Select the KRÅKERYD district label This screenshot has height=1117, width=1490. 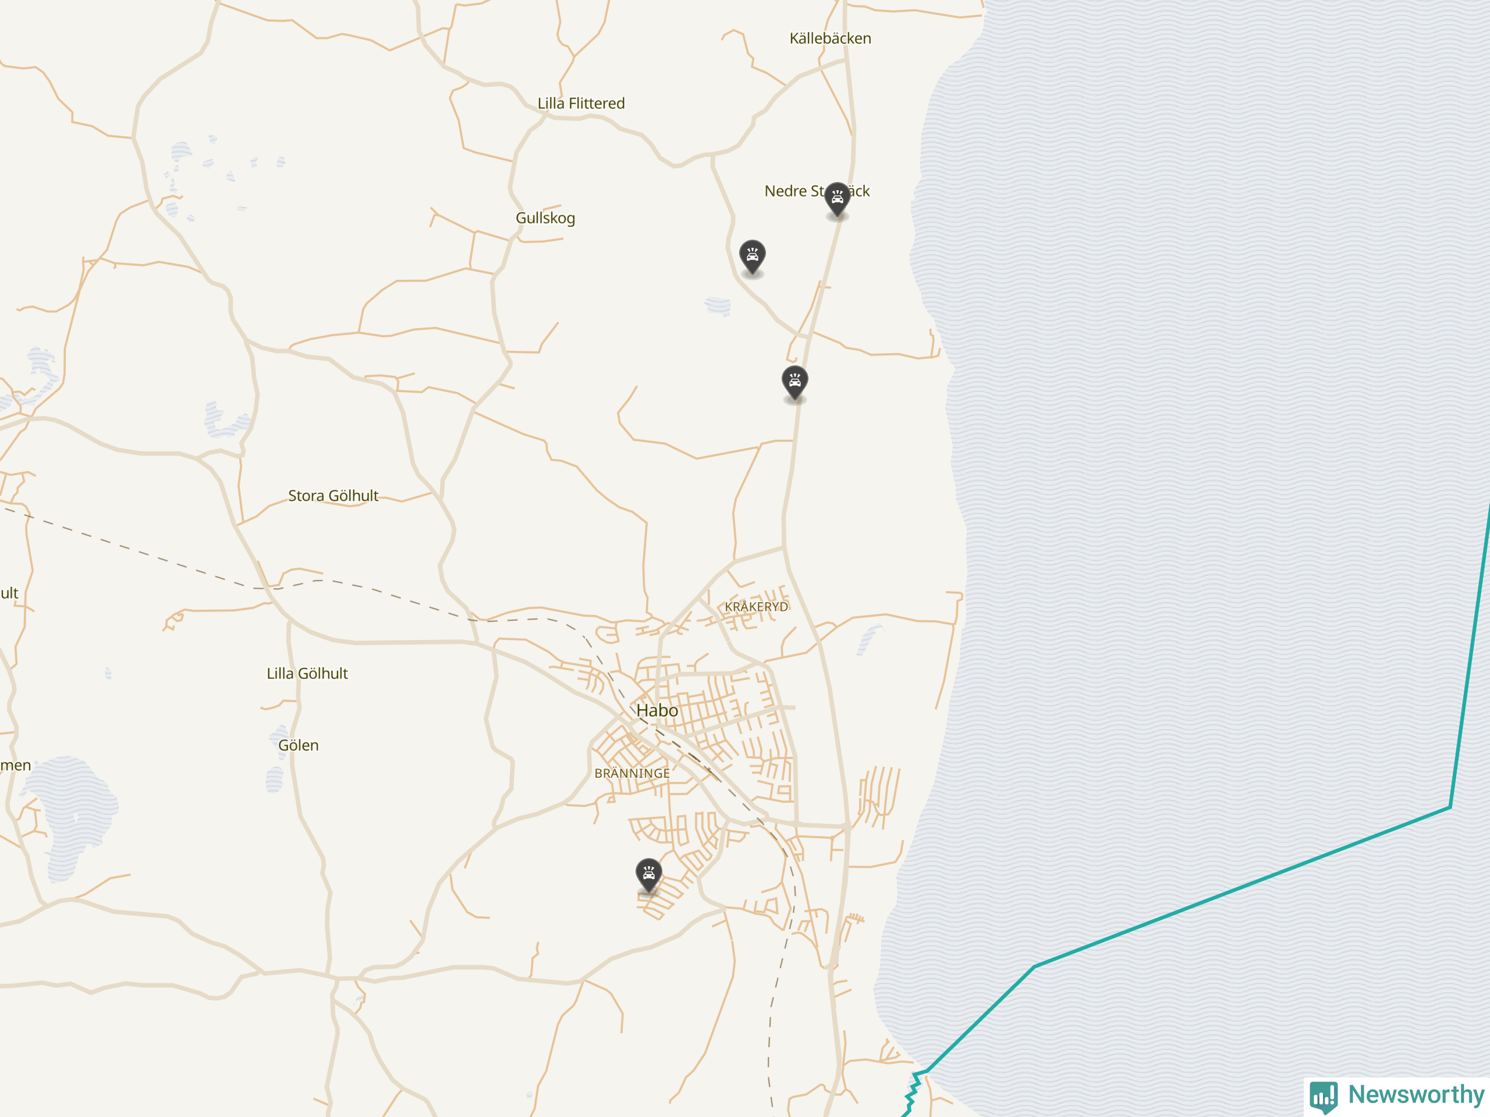tap(756, 607)
